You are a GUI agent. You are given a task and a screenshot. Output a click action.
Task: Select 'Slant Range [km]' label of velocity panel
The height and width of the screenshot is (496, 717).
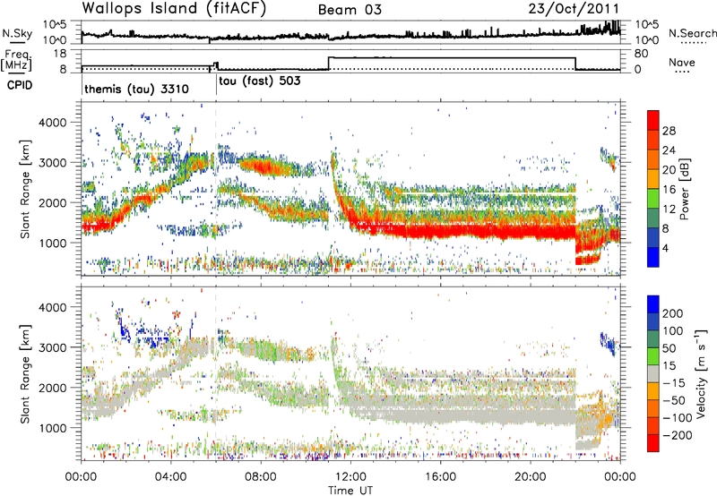[x=25, y=374]
